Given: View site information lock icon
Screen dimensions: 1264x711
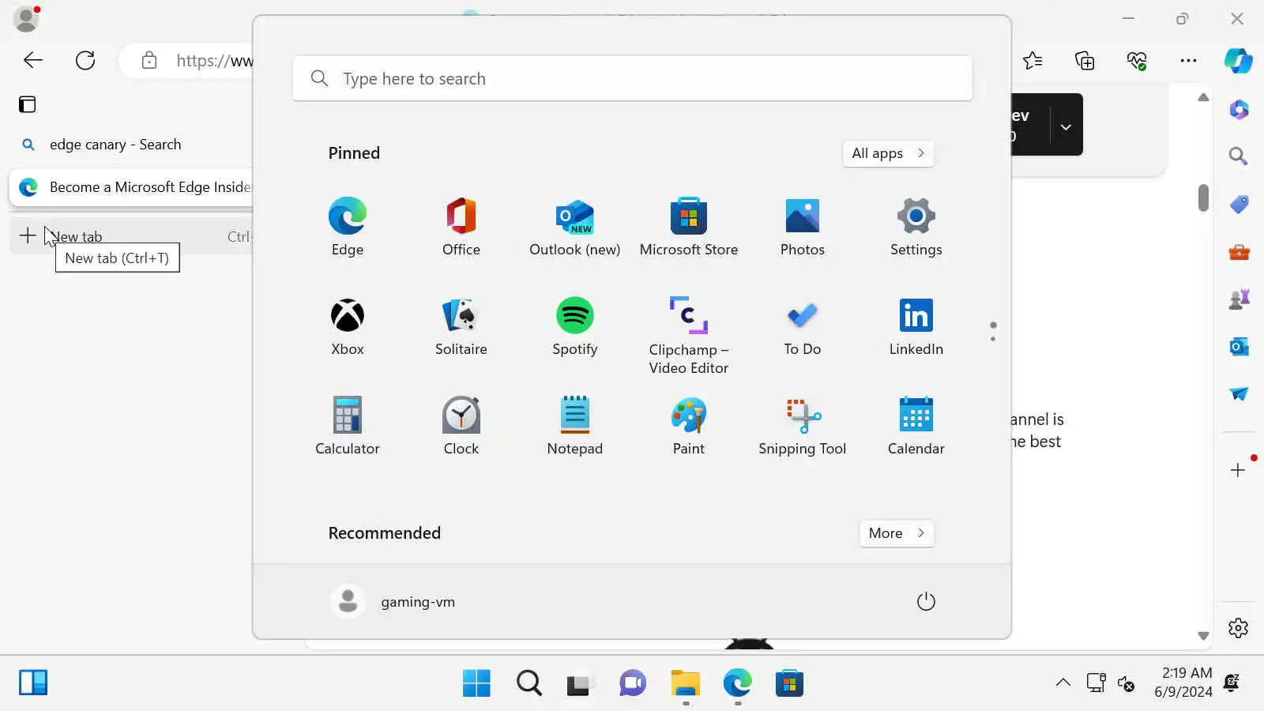Looking at the screenshot, I should coord(149,60).
